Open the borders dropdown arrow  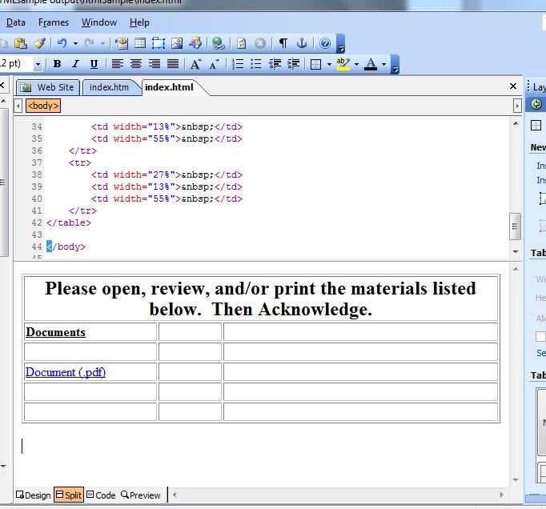tap(329, 64)
